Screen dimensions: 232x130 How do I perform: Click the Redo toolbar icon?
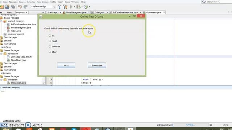pos(26,6)
